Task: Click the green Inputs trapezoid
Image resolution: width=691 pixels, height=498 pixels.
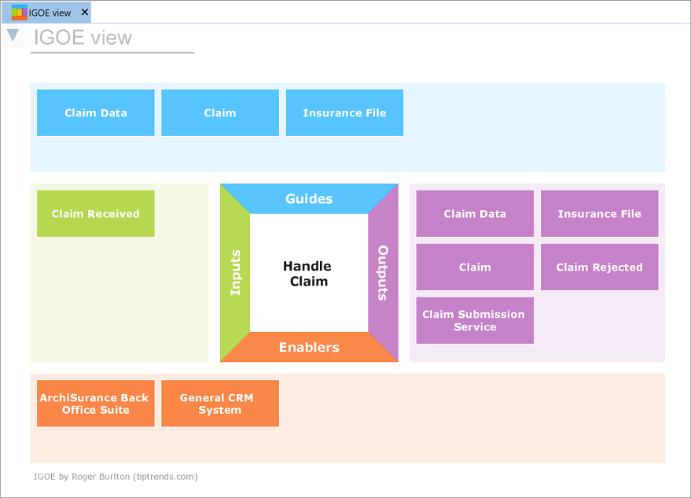Action: point(234,273)
